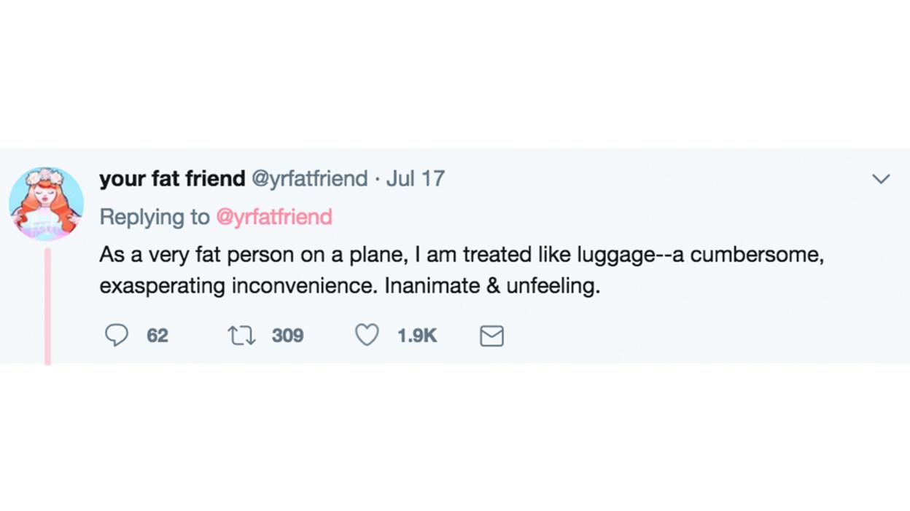Click the reply count "62"

(157, 336)
